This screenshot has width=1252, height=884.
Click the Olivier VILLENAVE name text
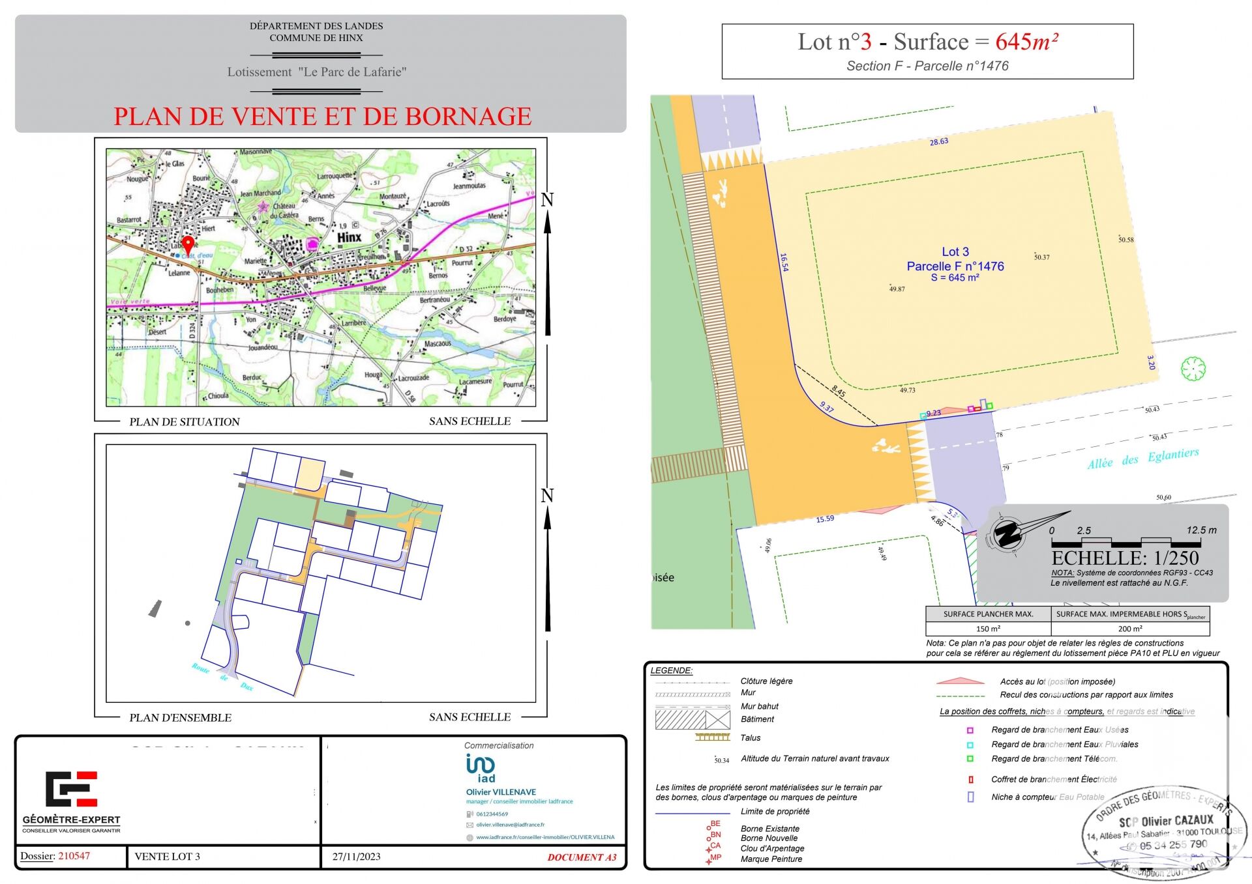(x=501, y=792)
